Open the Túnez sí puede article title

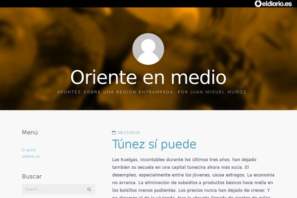pyautogui.click(x=154, y=144)
